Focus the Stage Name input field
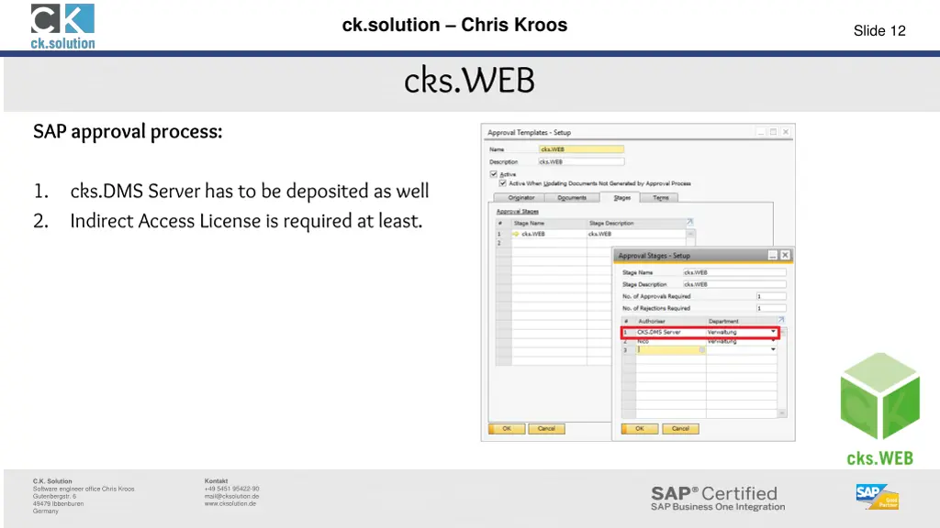The image size is (940, 528). click(734, 272)
